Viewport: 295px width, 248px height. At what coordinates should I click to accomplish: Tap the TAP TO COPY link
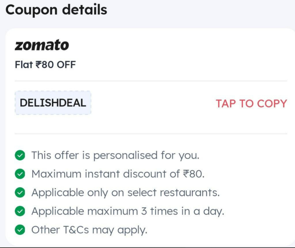pos(251,104)
